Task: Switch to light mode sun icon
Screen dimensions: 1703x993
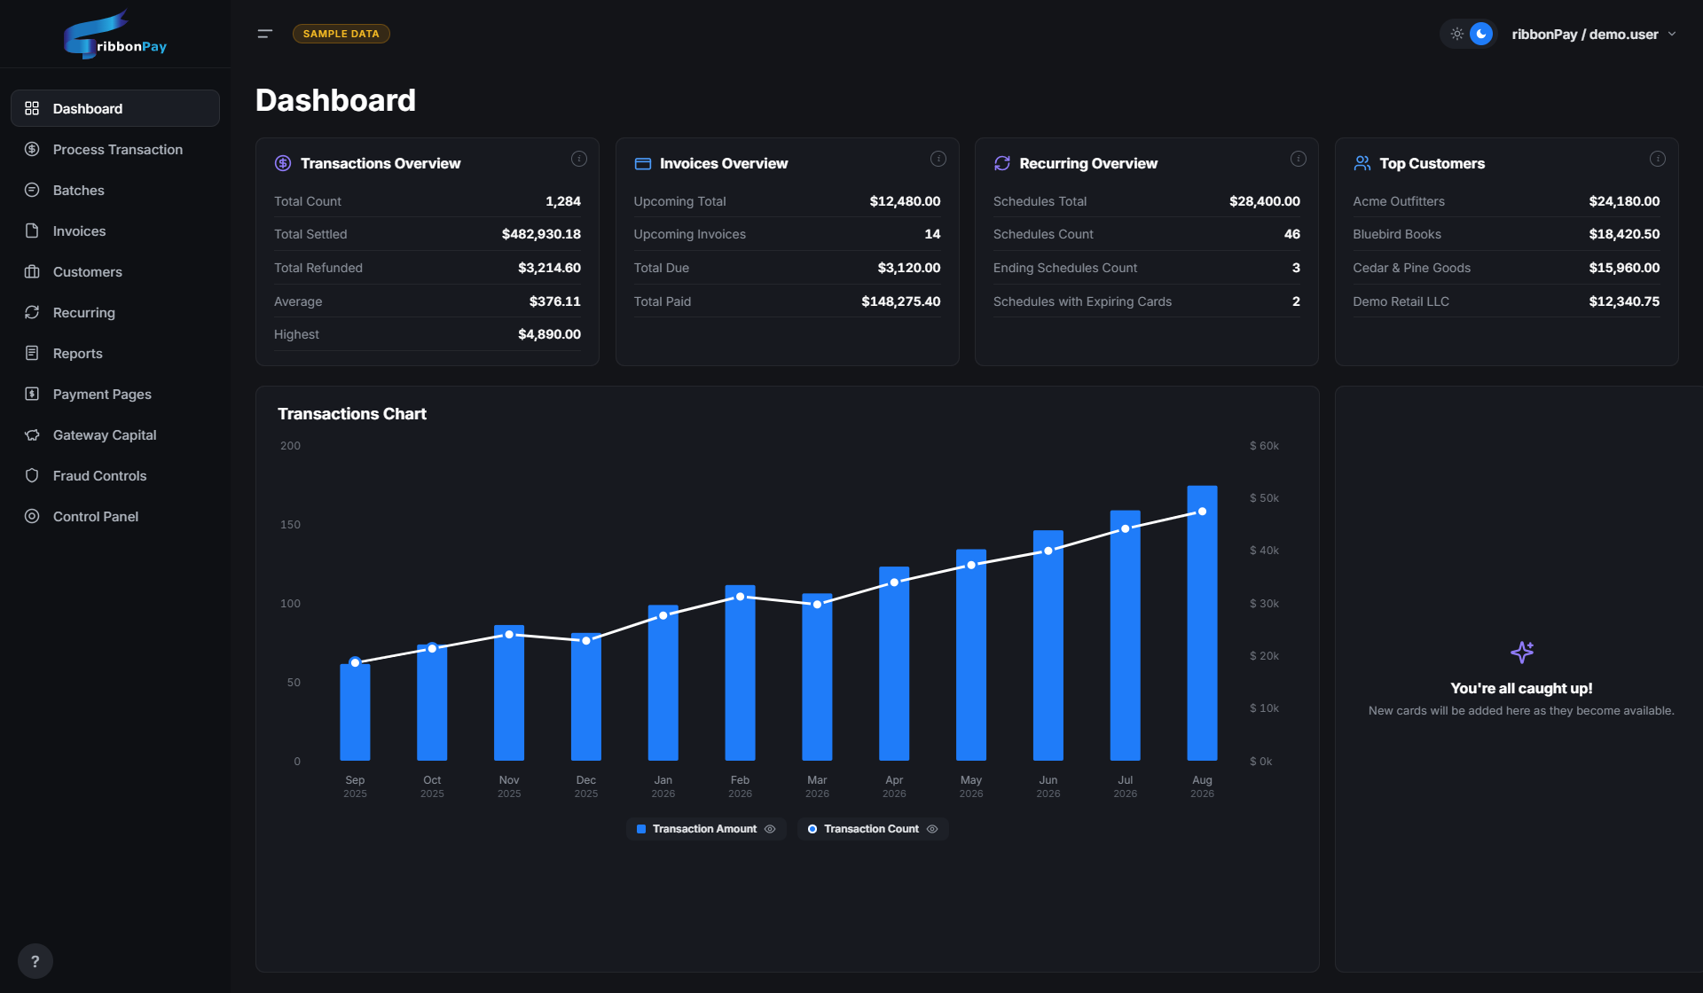Action: pyautogui.click(x=1456, y=34)
